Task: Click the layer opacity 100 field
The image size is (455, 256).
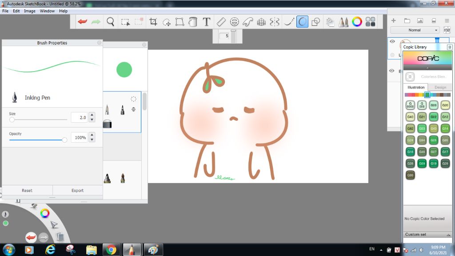Action: [447, 30]
